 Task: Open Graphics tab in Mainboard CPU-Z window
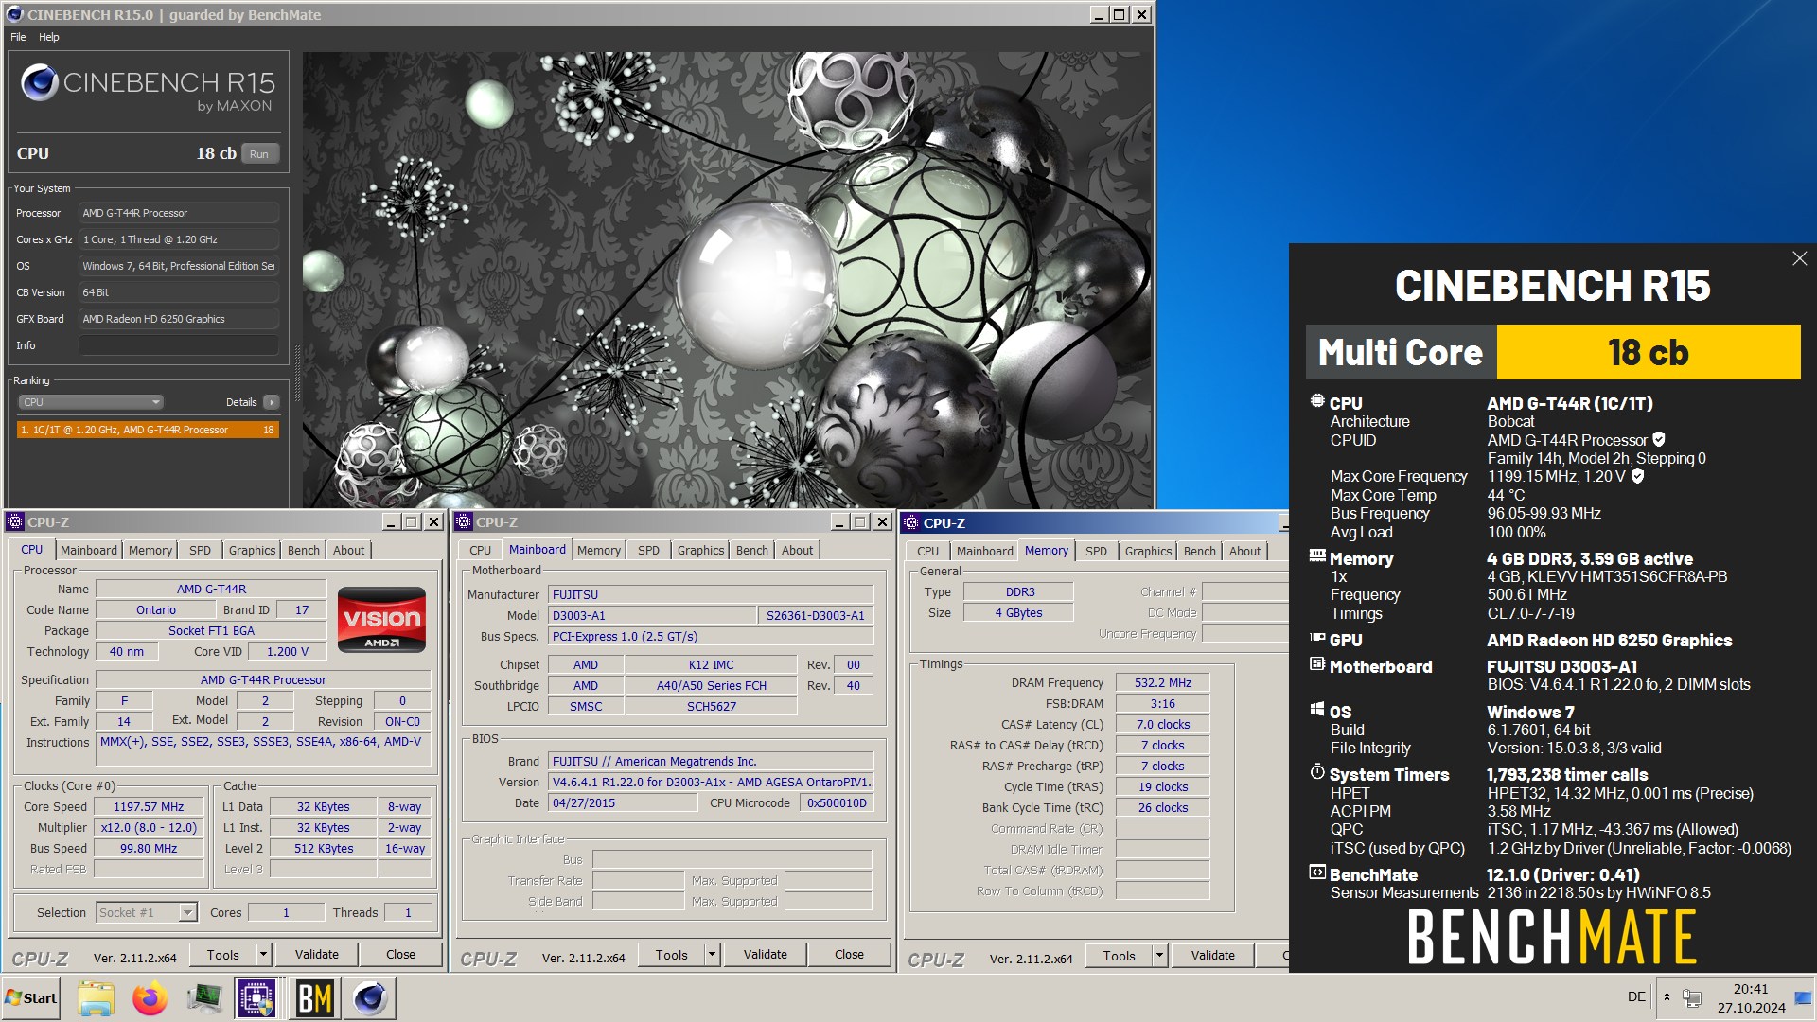(700, 550)
